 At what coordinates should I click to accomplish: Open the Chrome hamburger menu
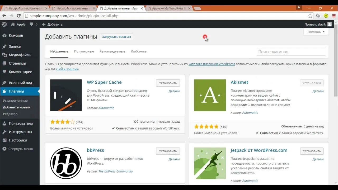[334, 16]
